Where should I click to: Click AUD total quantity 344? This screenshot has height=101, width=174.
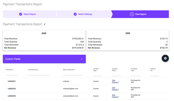tap(82, 42)
